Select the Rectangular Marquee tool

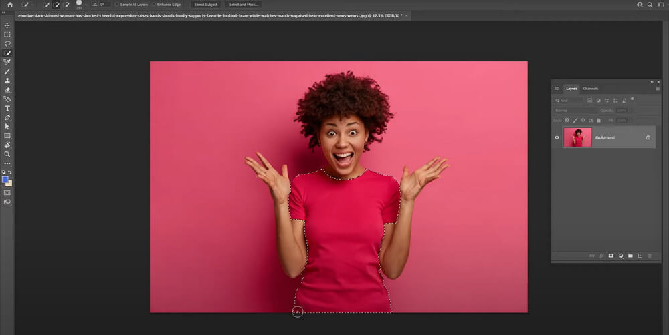[7, 35]
